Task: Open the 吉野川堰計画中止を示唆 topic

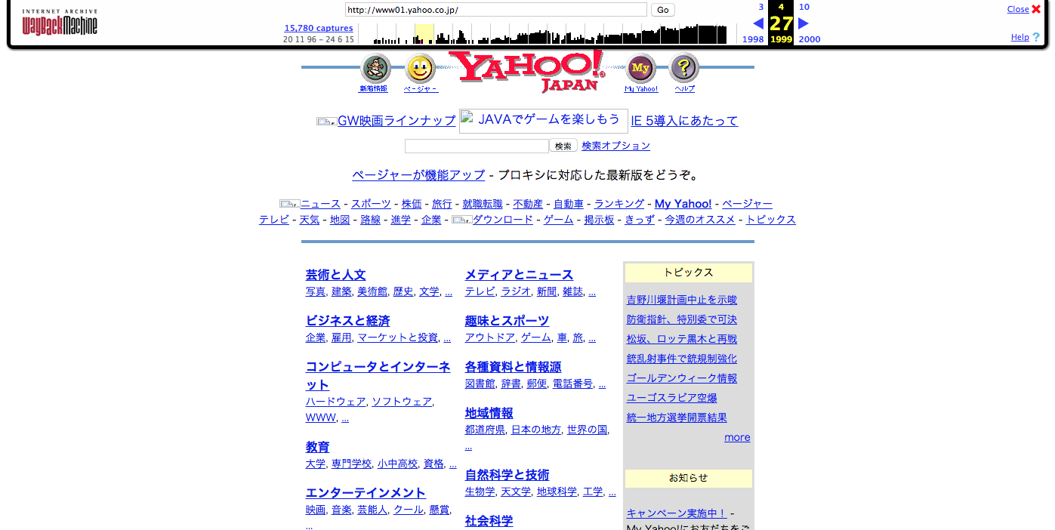Action: (x=682, y=300)
